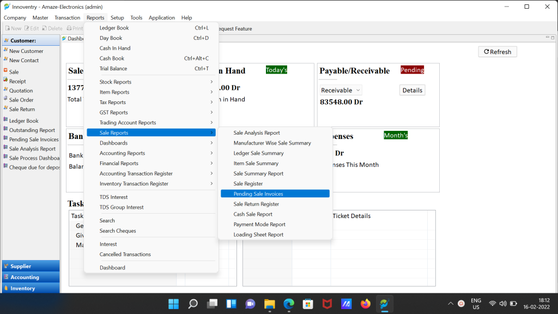Select Pending Sale Invoices menu entry
The height and width of the screenshot is (314, 558).
275,194
